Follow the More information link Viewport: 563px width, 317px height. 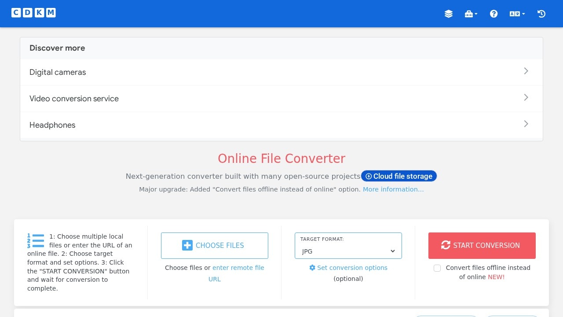tap(393, 189)
